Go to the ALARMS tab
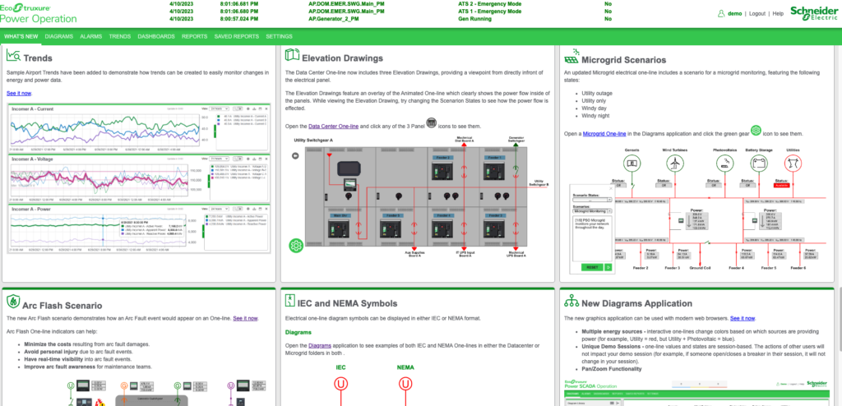This screenshot has height=406, width=842. pos(90,36)
